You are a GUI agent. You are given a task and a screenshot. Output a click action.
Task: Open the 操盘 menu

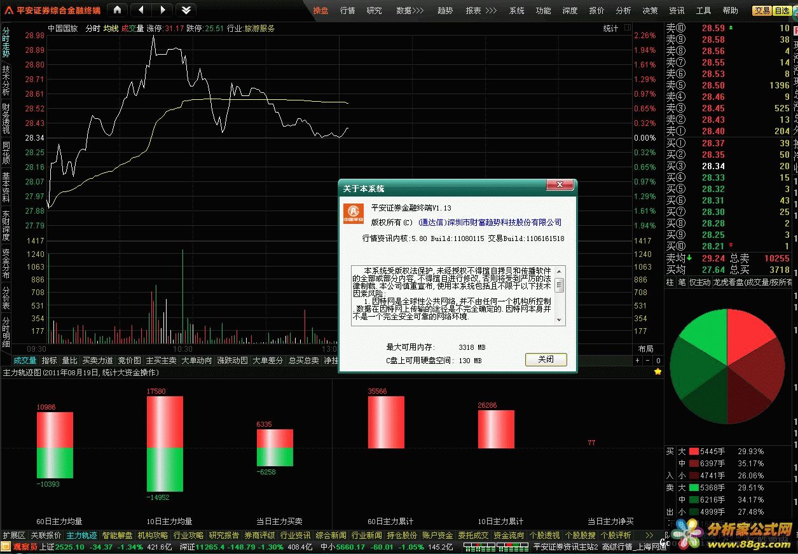click(320, 11)
